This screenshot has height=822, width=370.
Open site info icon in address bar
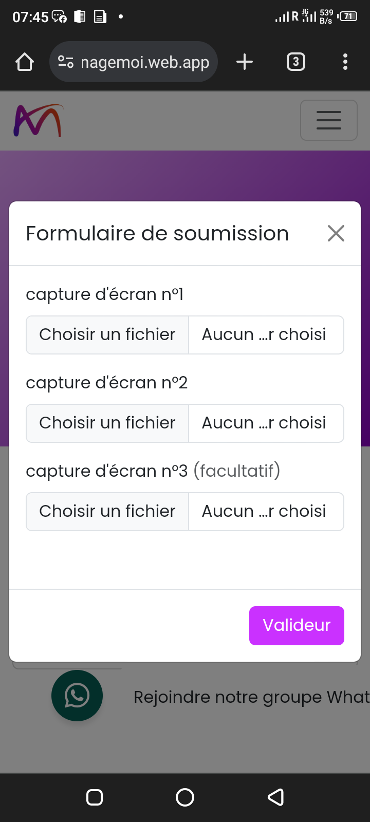65,62
